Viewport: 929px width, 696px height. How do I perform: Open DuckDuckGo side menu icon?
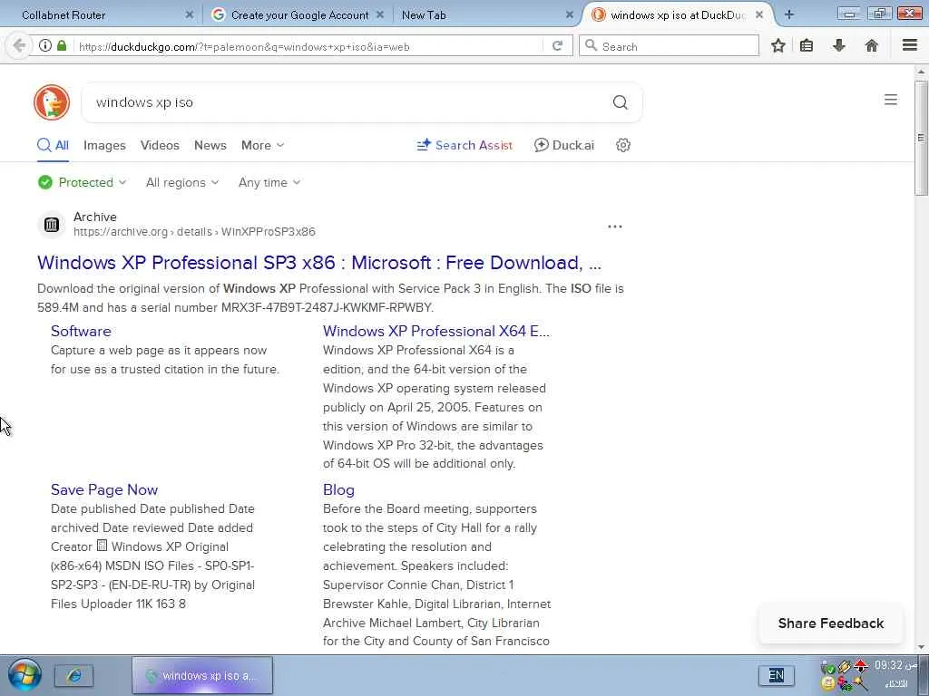tap(891, 100)
